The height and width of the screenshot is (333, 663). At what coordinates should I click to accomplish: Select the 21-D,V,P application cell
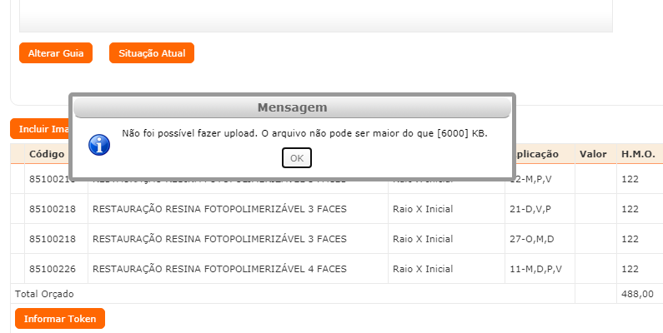pos(531,209)
